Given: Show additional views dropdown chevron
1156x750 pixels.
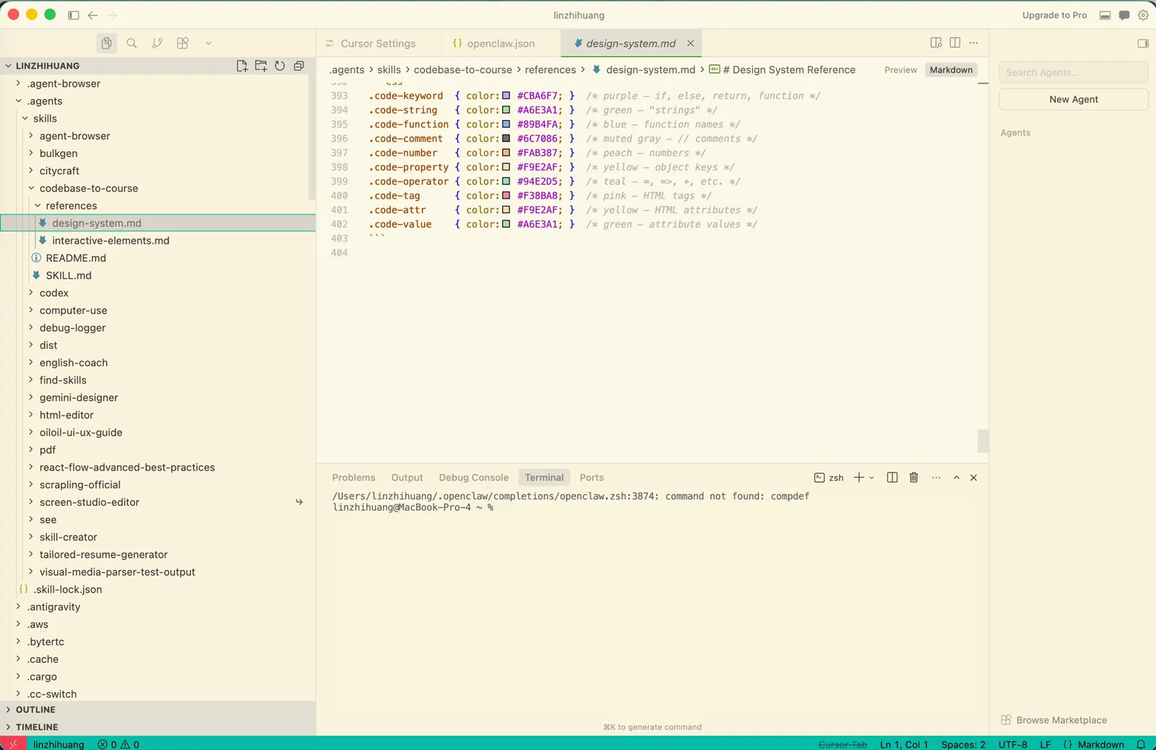Looking at the screenshot, I should (x=208, y=43).
